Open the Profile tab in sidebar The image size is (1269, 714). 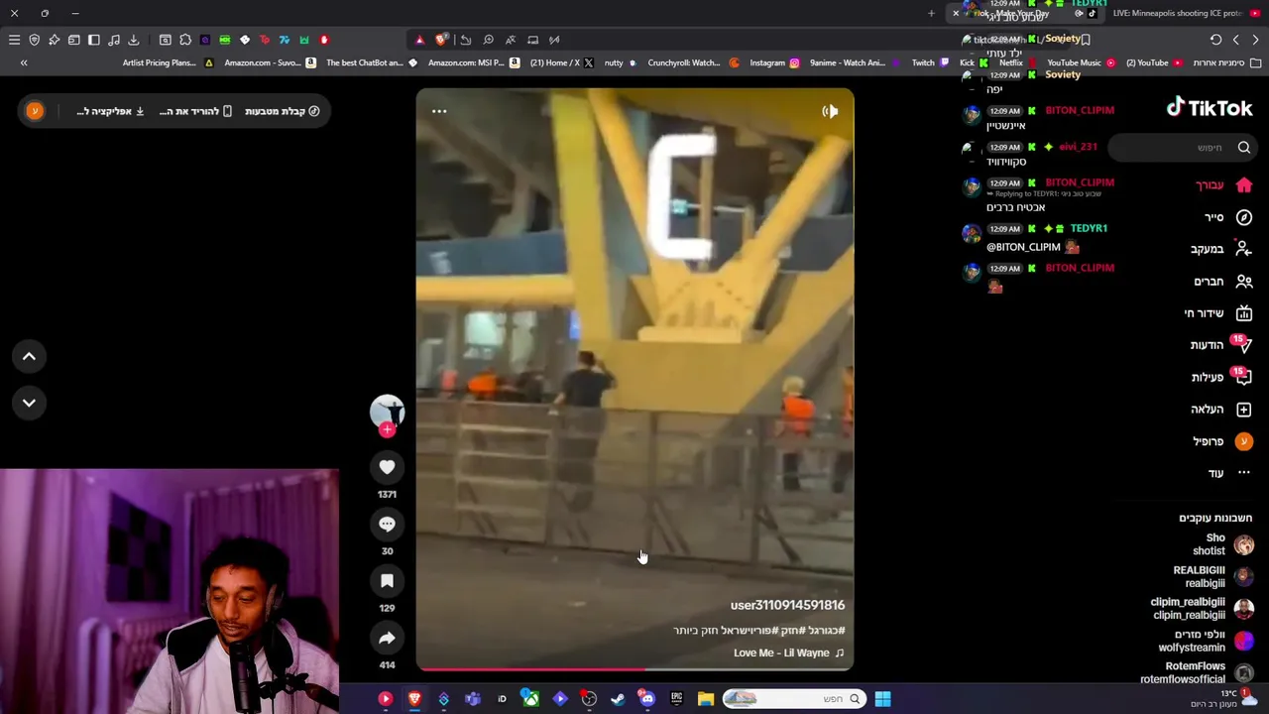pyautogui.click(x=1223, y=441)
